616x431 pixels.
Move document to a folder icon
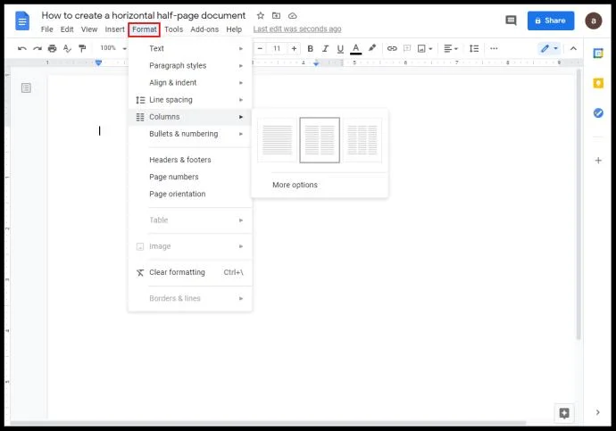tap(277, 16)
